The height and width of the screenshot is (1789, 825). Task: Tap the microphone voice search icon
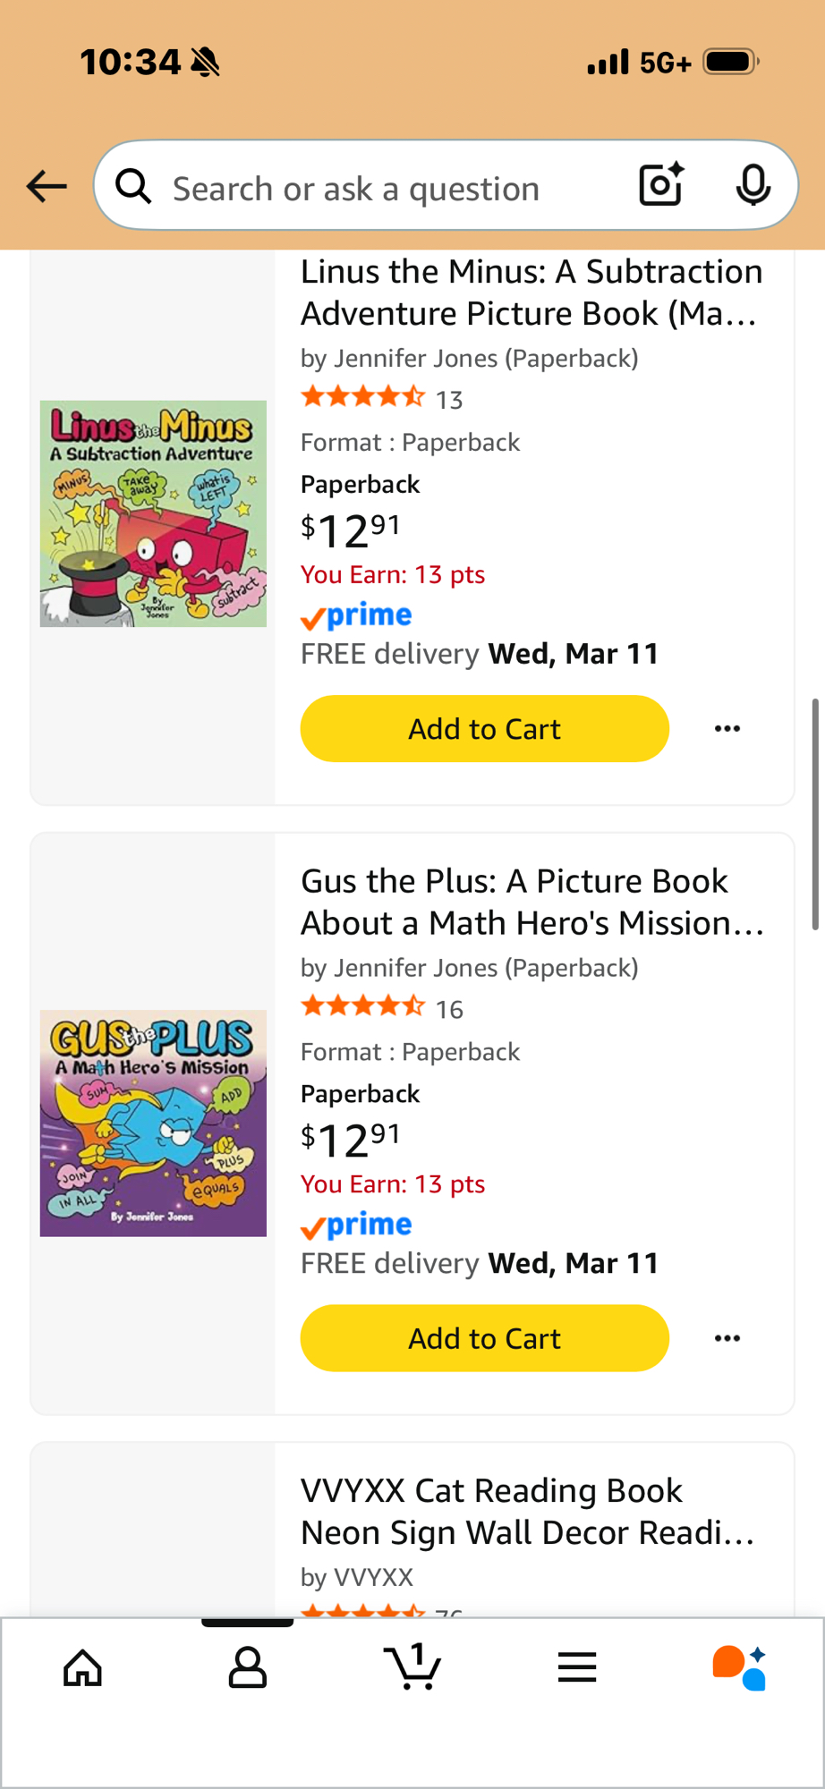[x=753, y=185]
